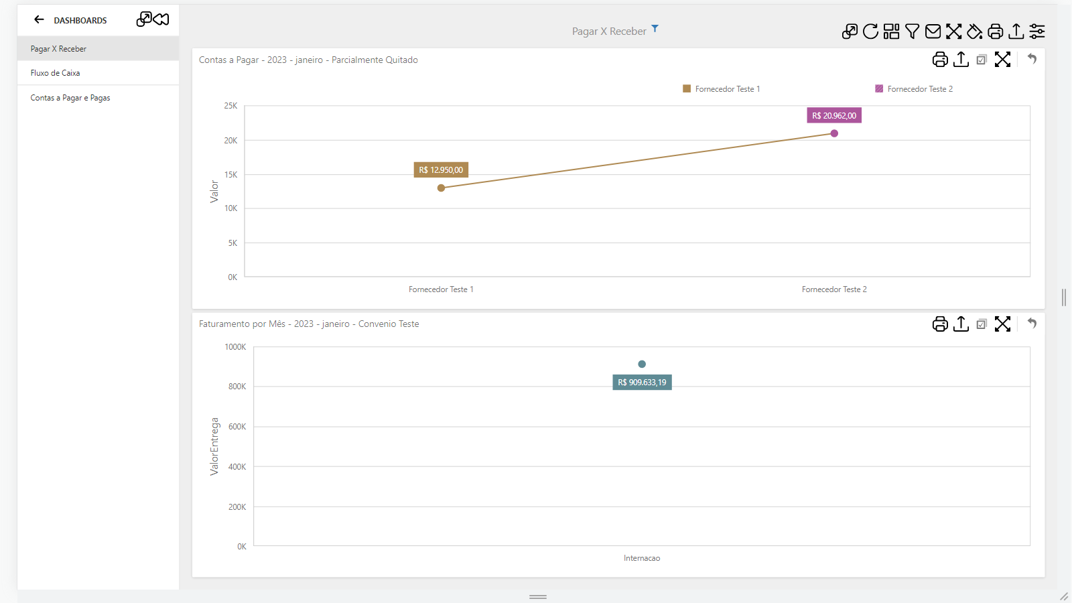Click the paint bucket theme icon
1072x603 pixels.
(x=975, y=31)
